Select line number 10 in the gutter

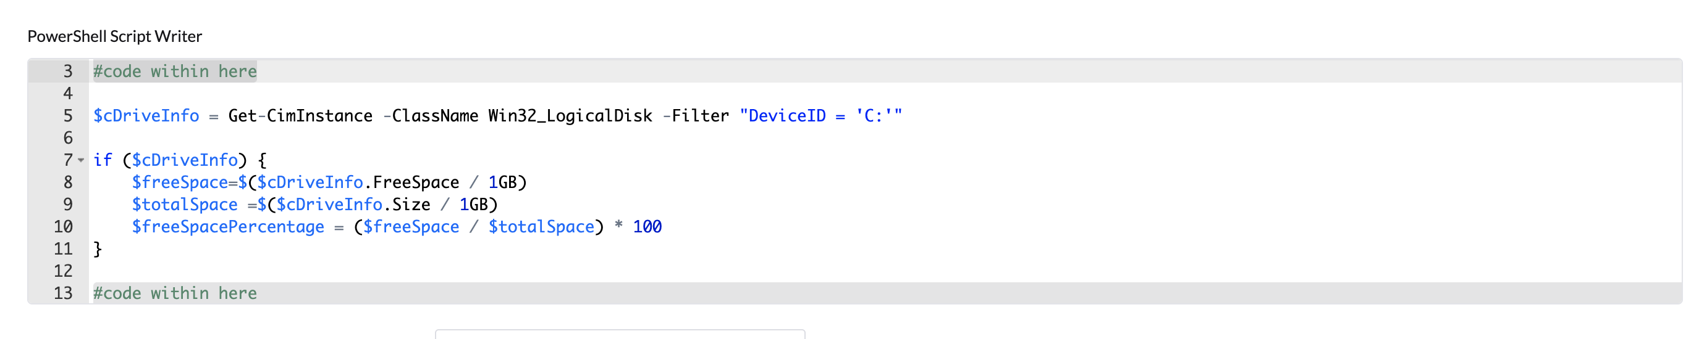[x=63, y=226]
